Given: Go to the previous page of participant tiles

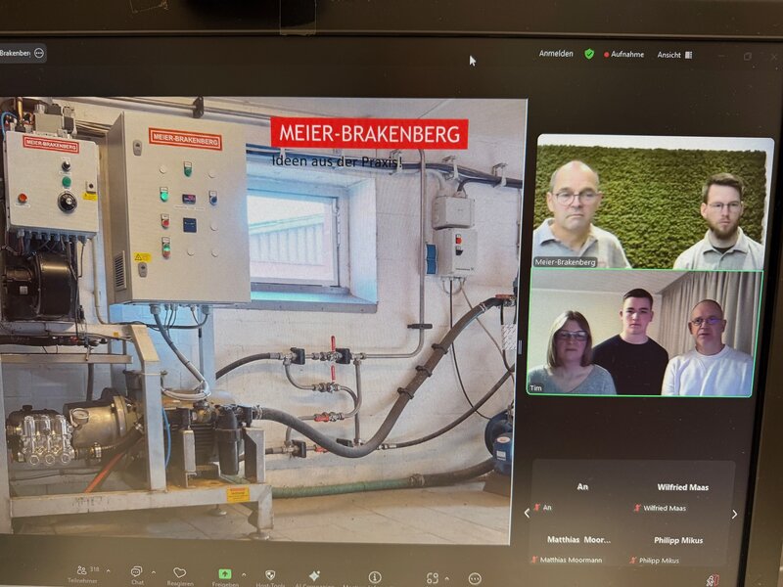Looking at the screenshot, I should click(527, 513).
